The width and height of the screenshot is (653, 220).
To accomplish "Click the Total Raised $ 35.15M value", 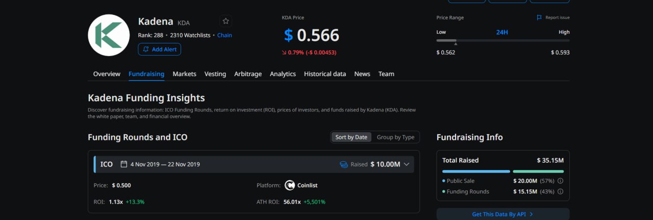I will pos(550,160).
